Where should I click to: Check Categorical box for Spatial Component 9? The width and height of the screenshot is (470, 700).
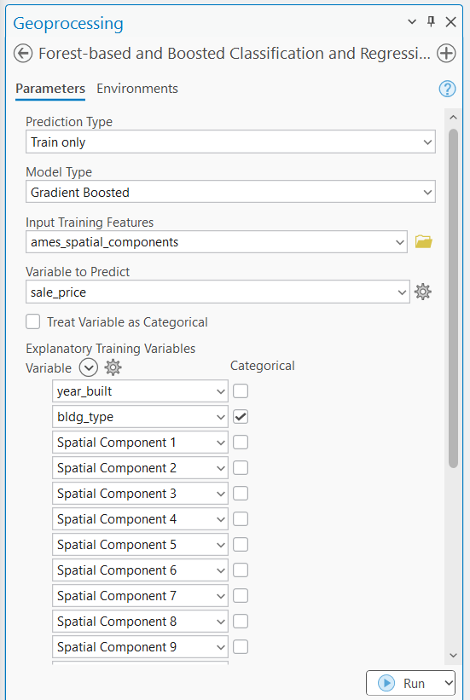[x=241, y=647]
